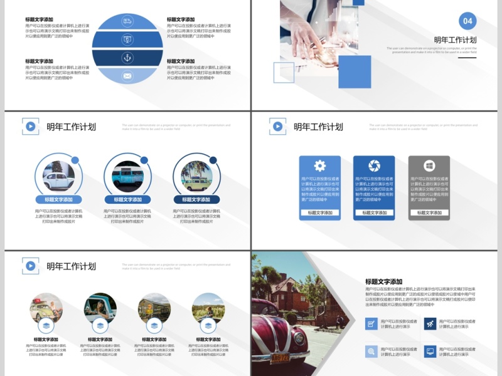
Task: Click the large blue square beside the hands photo
Action: coord(355,71)
